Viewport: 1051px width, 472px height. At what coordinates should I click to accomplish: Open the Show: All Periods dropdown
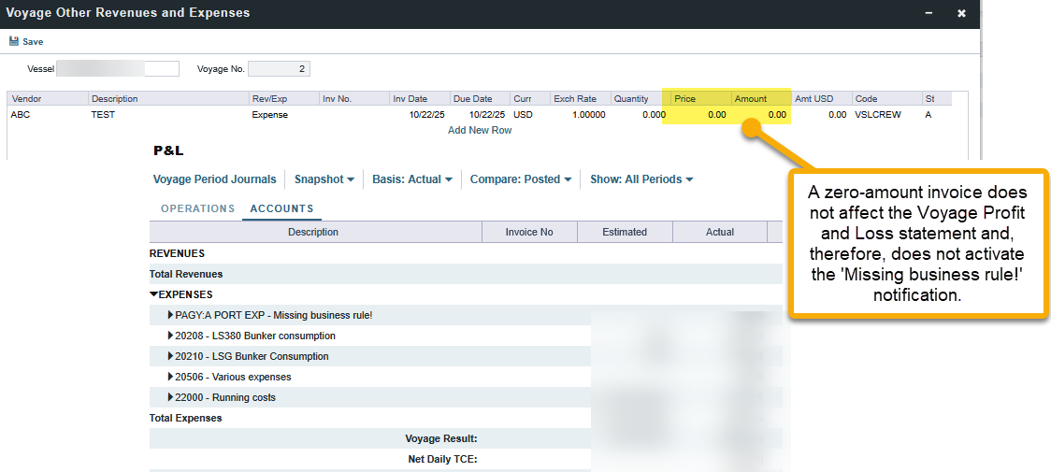pos(641,179)
